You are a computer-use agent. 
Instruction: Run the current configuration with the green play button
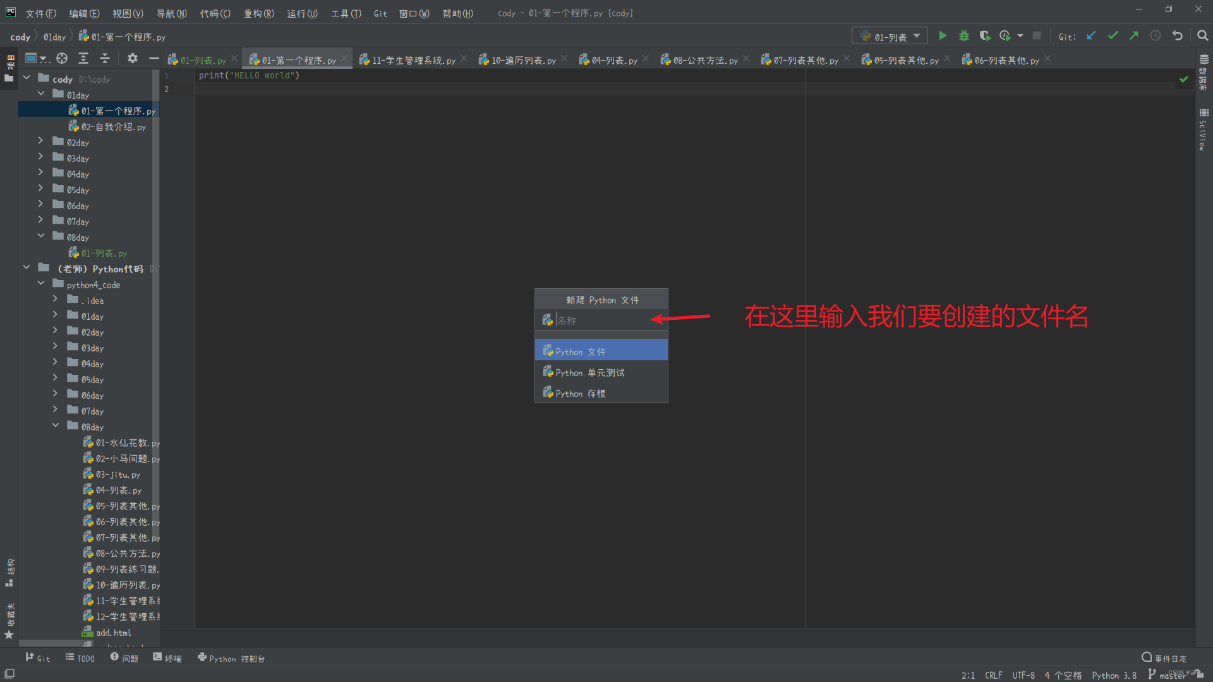[943, 36]
